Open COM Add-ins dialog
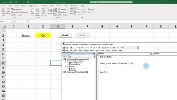The width and height of the screenshot is (177, 100). (43, 12)
